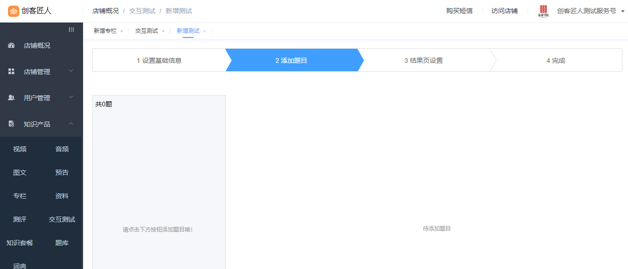
Task: Click the 用户管理 people icon
Action: pyautogui.click(x=12, y=98)
